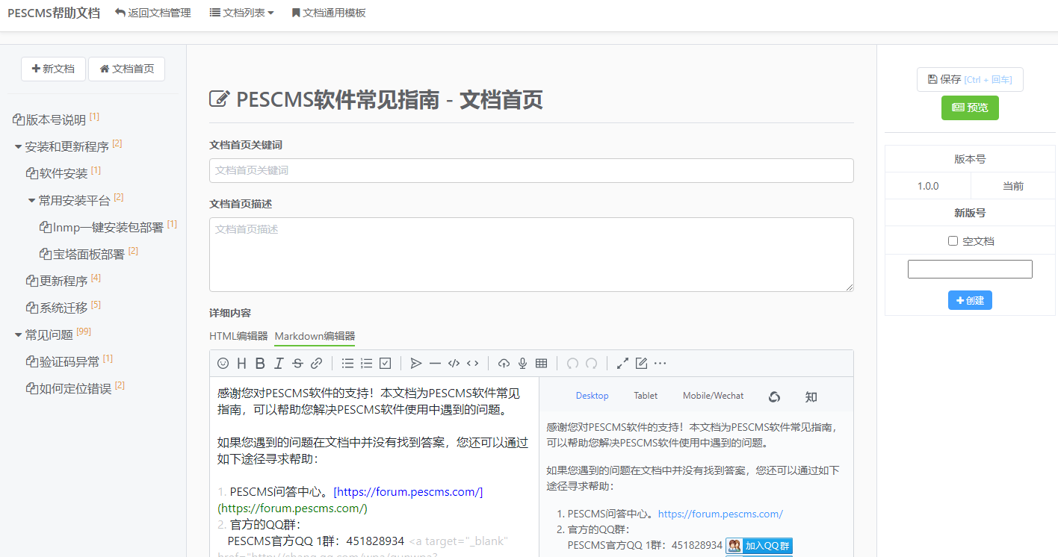Viewport: 1058px width, 557px height.
Task: Click the 当前 cell in version table
Action: [1013, 186]
